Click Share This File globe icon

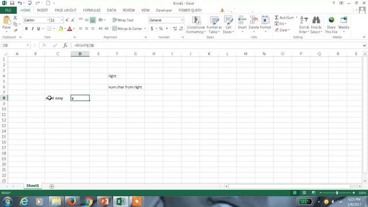(331, 20)
